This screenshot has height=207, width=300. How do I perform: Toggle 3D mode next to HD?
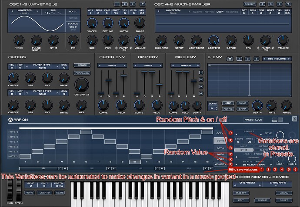point(76,11)
